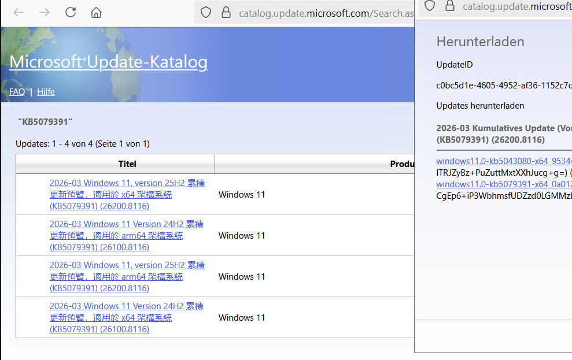Download the windows11.0-kb5043080-x64 file

(x=503, y=161)
